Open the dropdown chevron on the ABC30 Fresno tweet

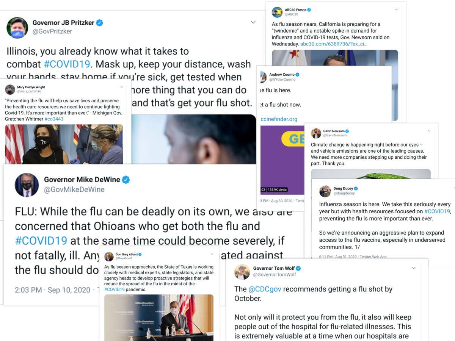coord(397,9)
